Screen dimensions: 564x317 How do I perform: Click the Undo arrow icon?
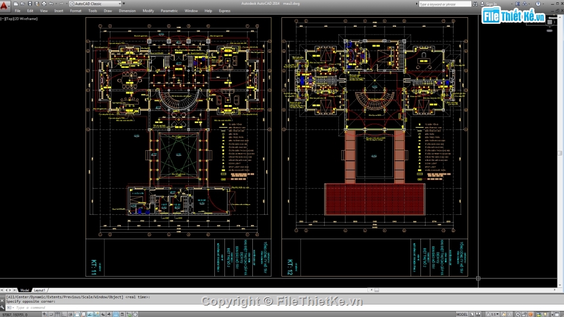pos(51,4)
